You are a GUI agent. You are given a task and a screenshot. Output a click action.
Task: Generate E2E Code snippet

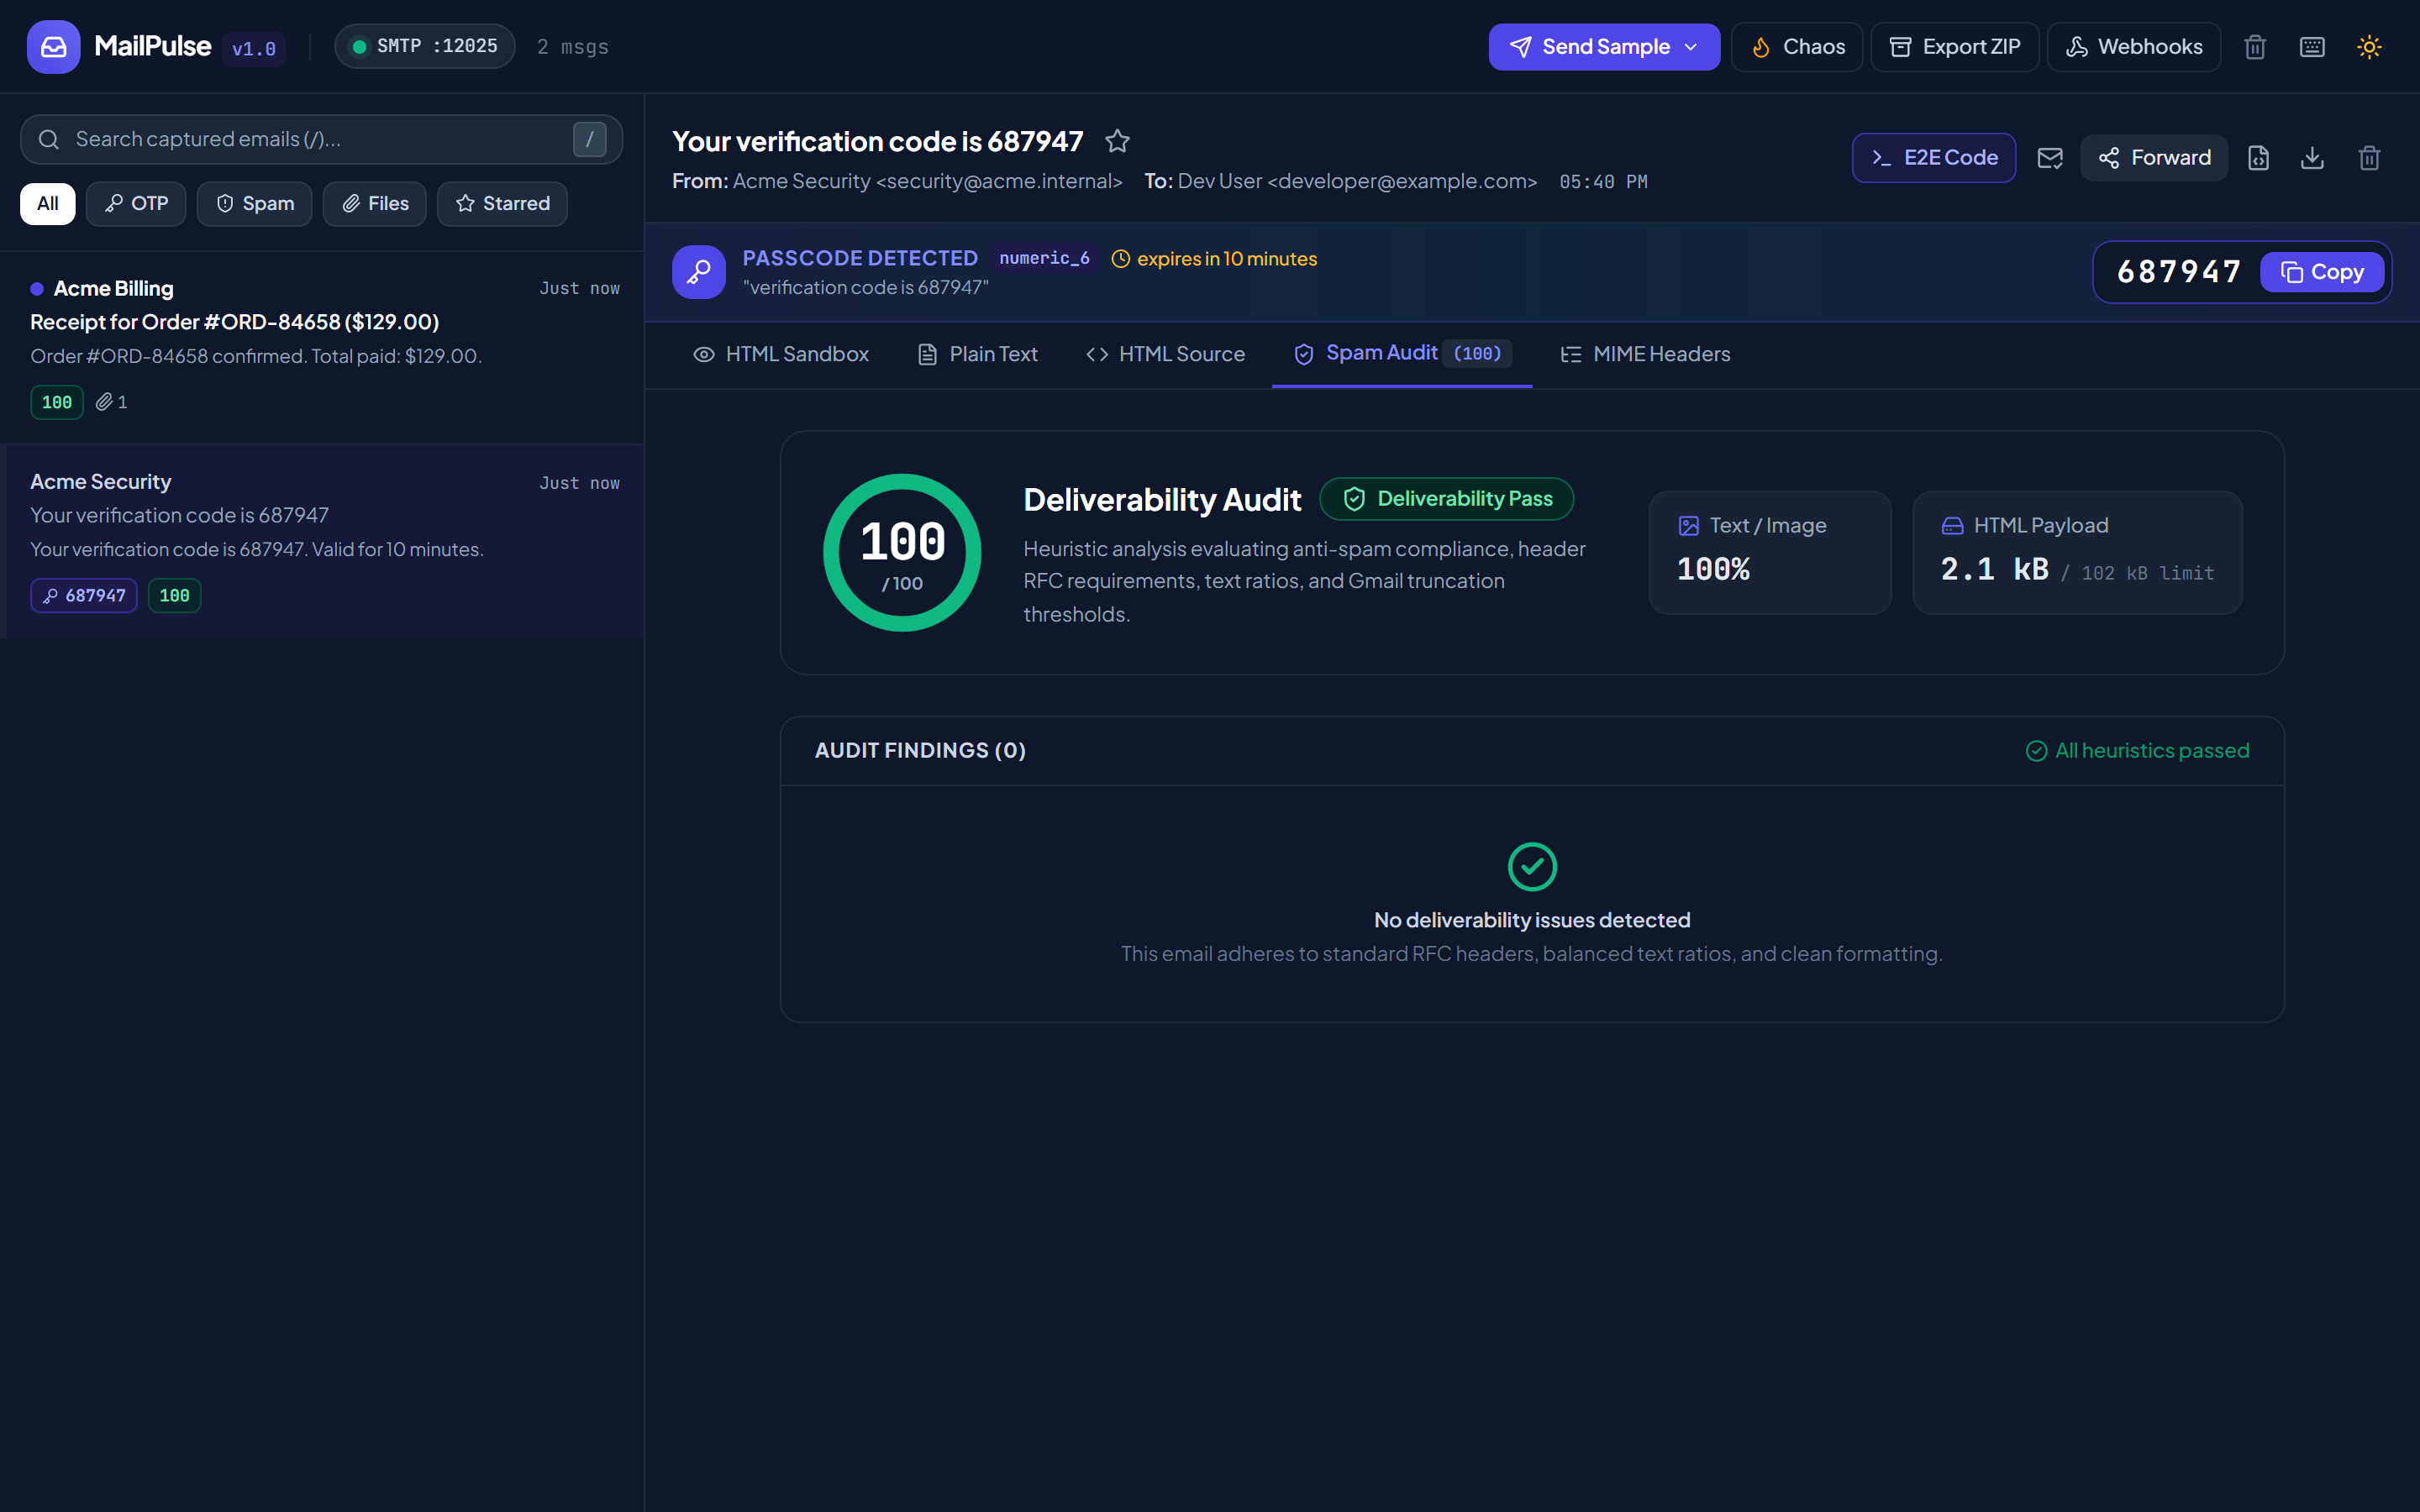coord(1934,158)
